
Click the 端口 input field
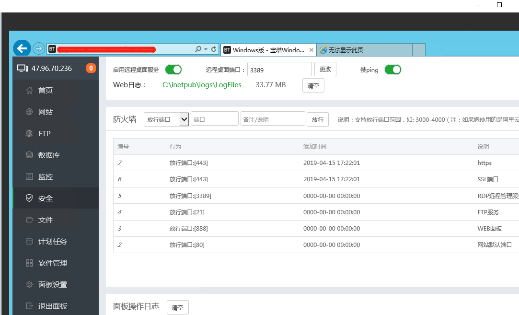pyautogui.click(x=215, y=118)
